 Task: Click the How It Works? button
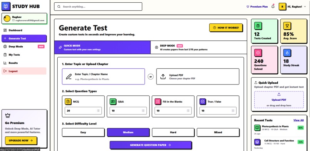226,28
